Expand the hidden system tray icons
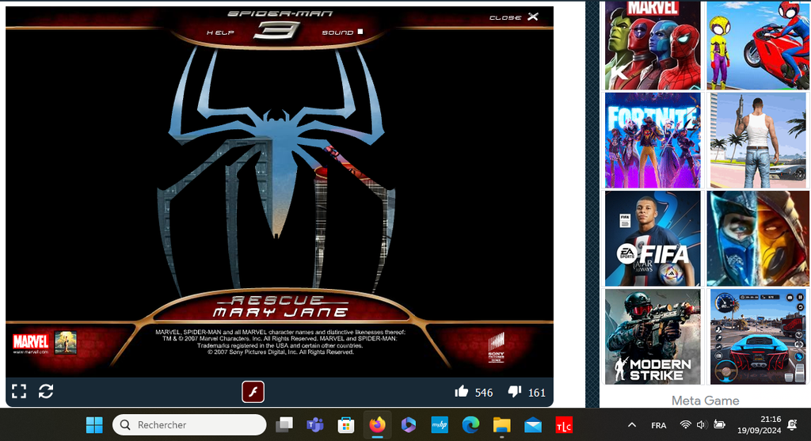The width and height of the screenshot is (811, 441). point(632,425)
